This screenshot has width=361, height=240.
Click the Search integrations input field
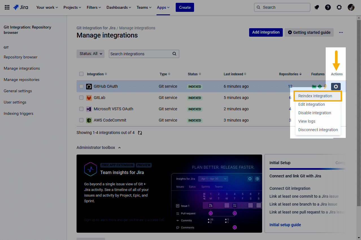coord(140,54)
